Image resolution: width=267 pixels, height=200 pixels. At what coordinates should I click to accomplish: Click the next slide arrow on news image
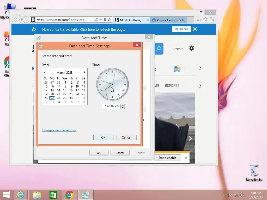(x=190, y=139)
